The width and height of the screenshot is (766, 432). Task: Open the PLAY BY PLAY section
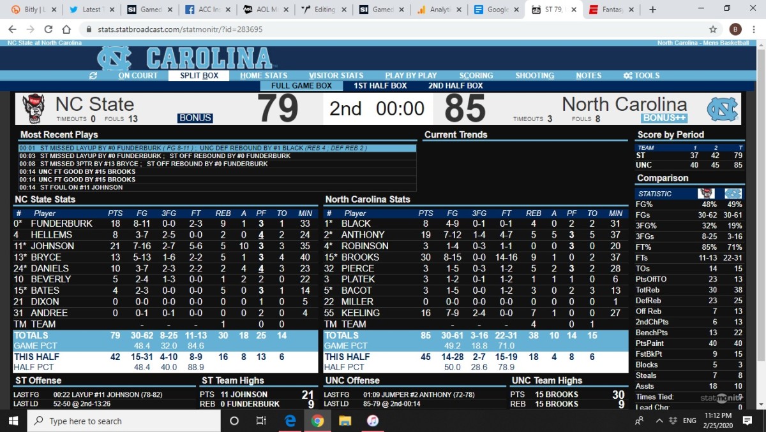coord(410,75)
